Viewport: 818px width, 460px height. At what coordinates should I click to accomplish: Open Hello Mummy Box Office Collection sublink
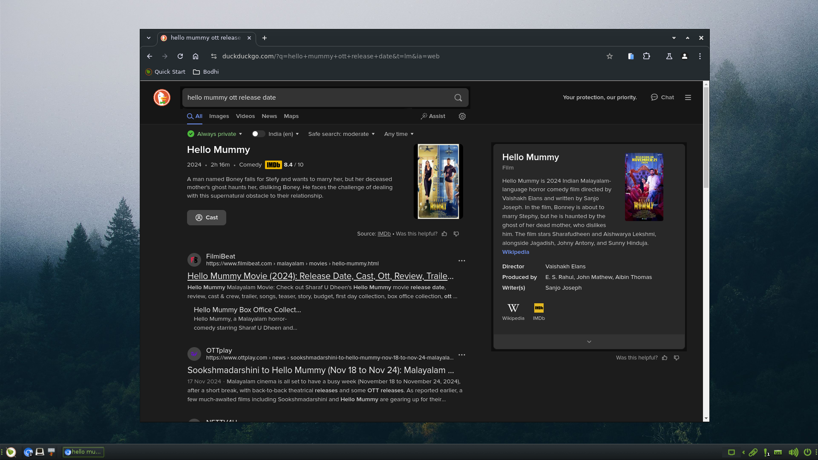pyautogui.click(x=247, y=310)
